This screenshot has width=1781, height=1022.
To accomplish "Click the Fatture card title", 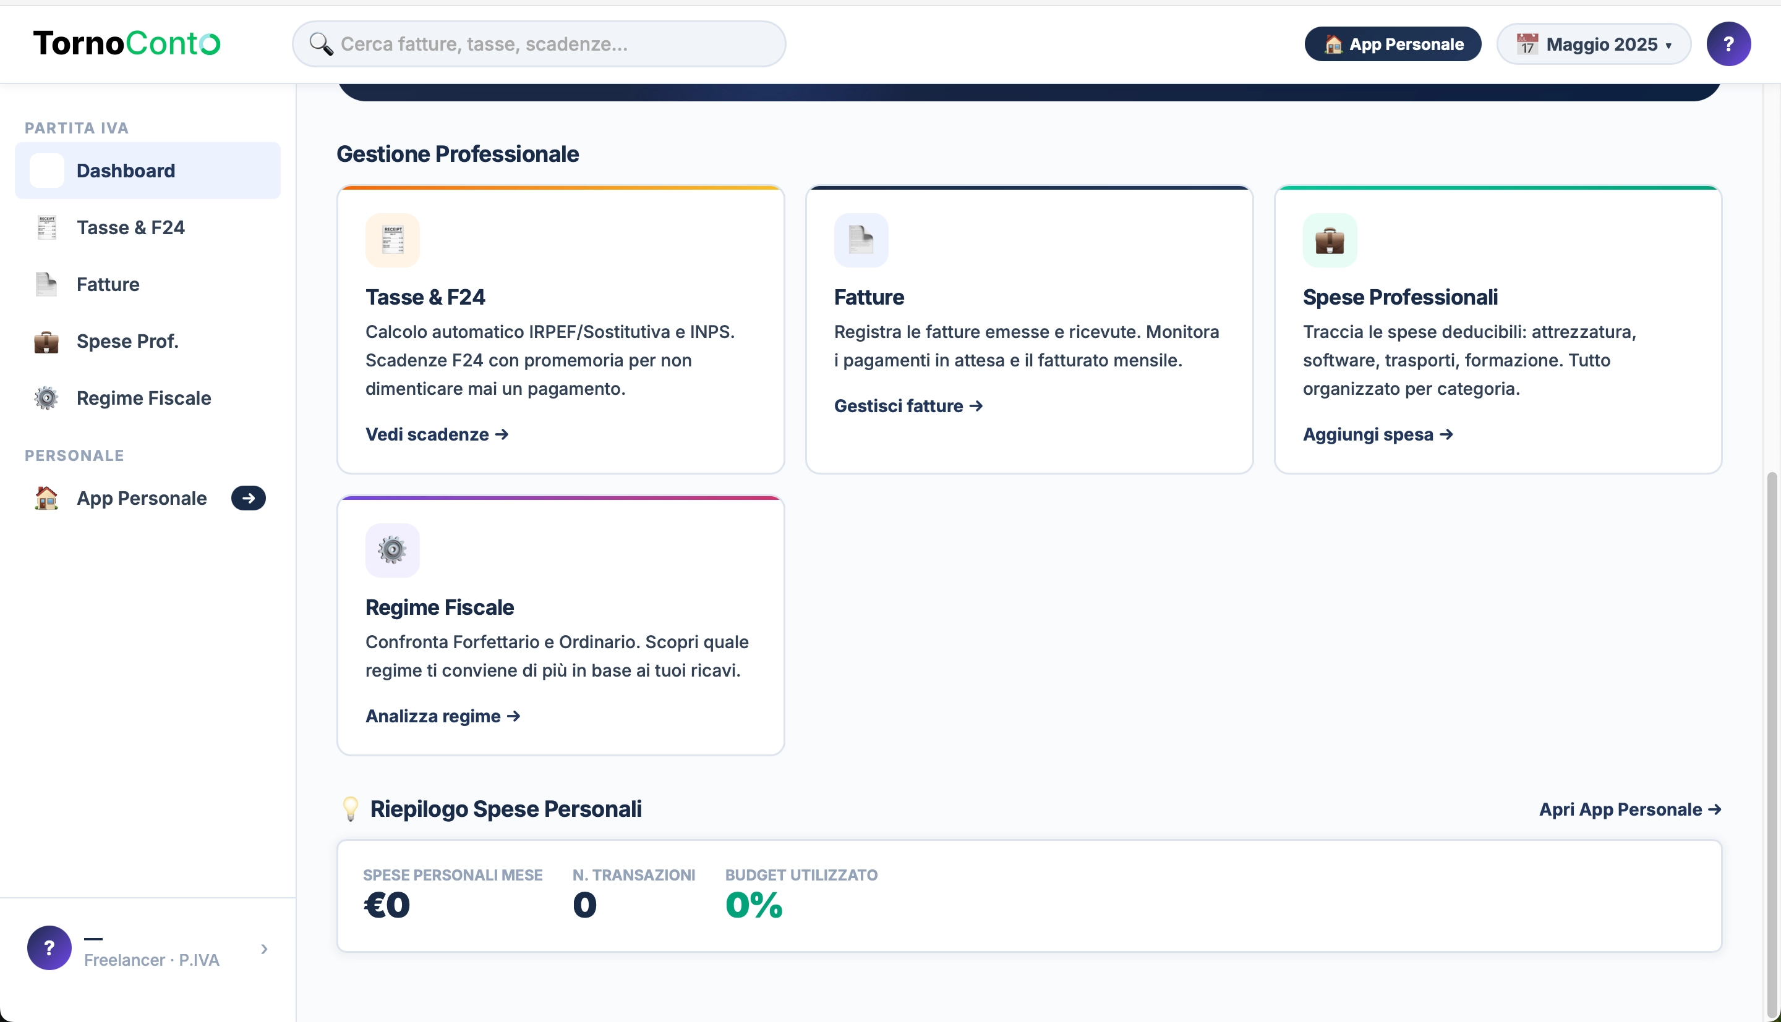I will (869, 297).
